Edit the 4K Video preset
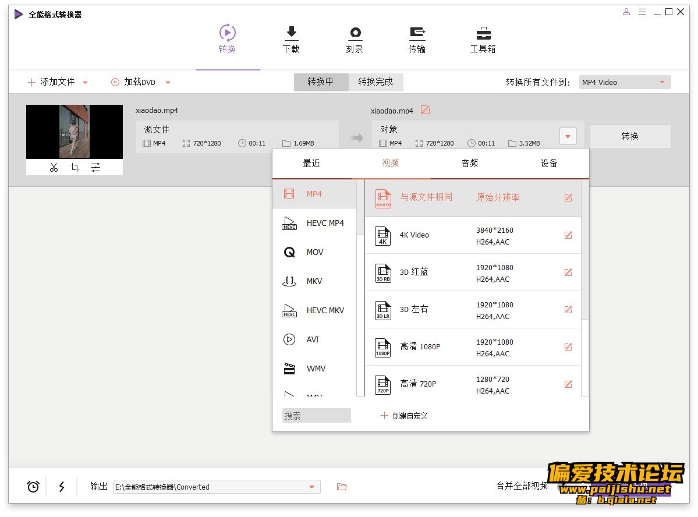The width and height of the screenshot is (698, 517). [x=568, y=235]
